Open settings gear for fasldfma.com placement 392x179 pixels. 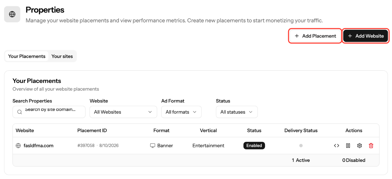[x=360, y=146]
